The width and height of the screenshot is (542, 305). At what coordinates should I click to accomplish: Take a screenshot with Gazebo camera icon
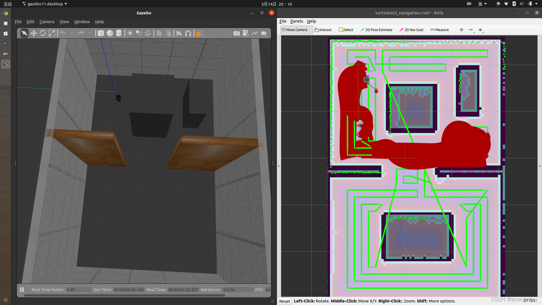point(237,33)
